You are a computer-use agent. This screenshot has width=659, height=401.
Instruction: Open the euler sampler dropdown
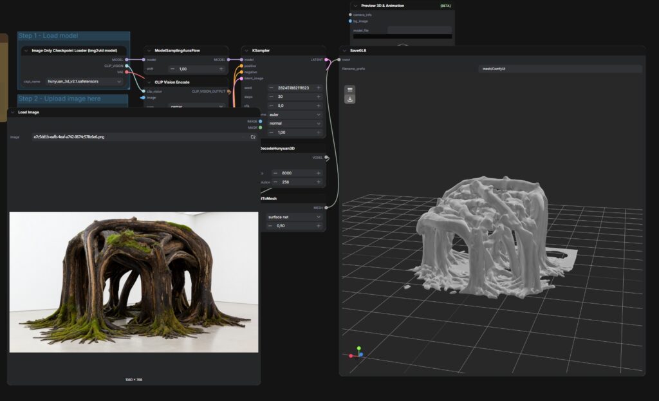pos(295,115)
